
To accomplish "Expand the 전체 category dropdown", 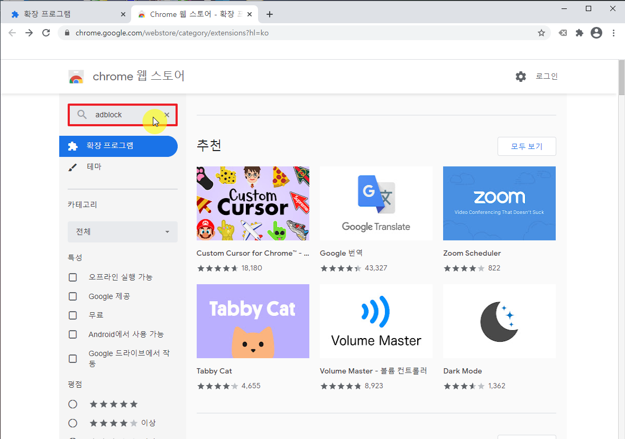I will (x=122, y=232).
